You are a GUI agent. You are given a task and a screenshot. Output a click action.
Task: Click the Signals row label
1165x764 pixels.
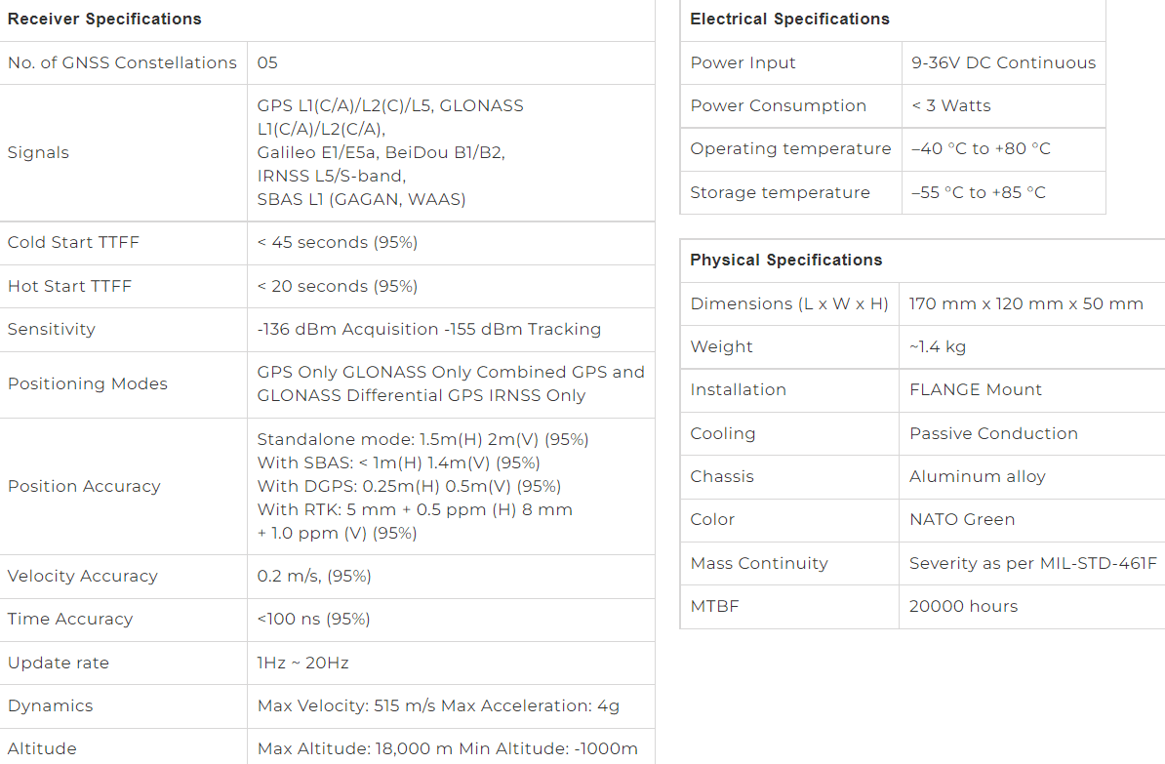point(38,153)
